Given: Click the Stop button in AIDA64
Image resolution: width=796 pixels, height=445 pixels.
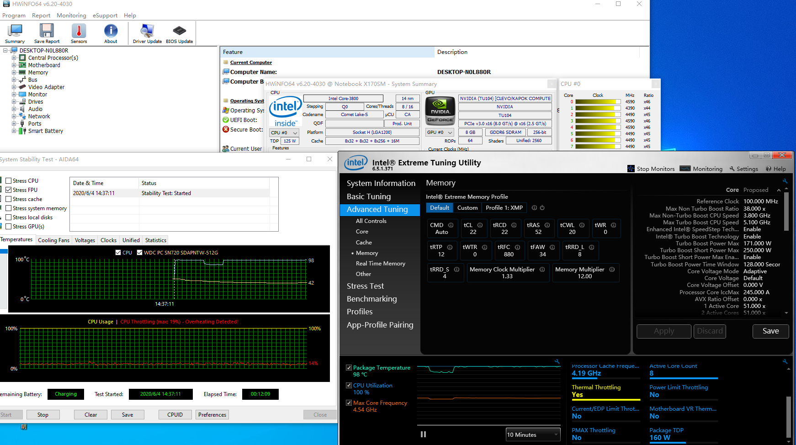Looking at the screenshot, I should (43, 415).
